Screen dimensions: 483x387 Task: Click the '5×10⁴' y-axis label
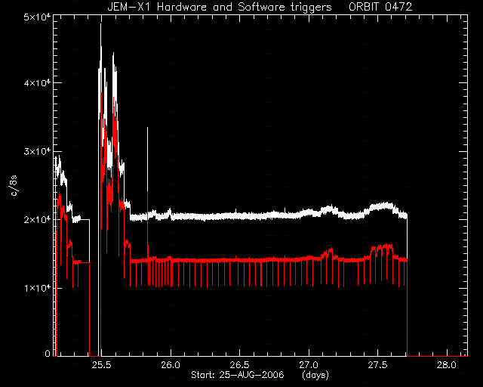click(x=37, y=17)
